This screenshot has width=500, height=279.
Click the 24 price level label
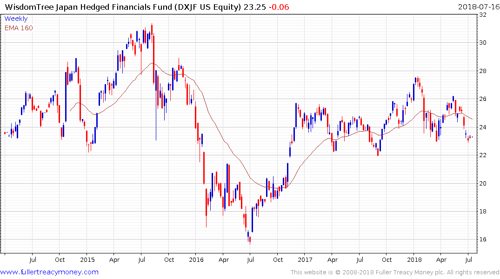coord(483,127)
